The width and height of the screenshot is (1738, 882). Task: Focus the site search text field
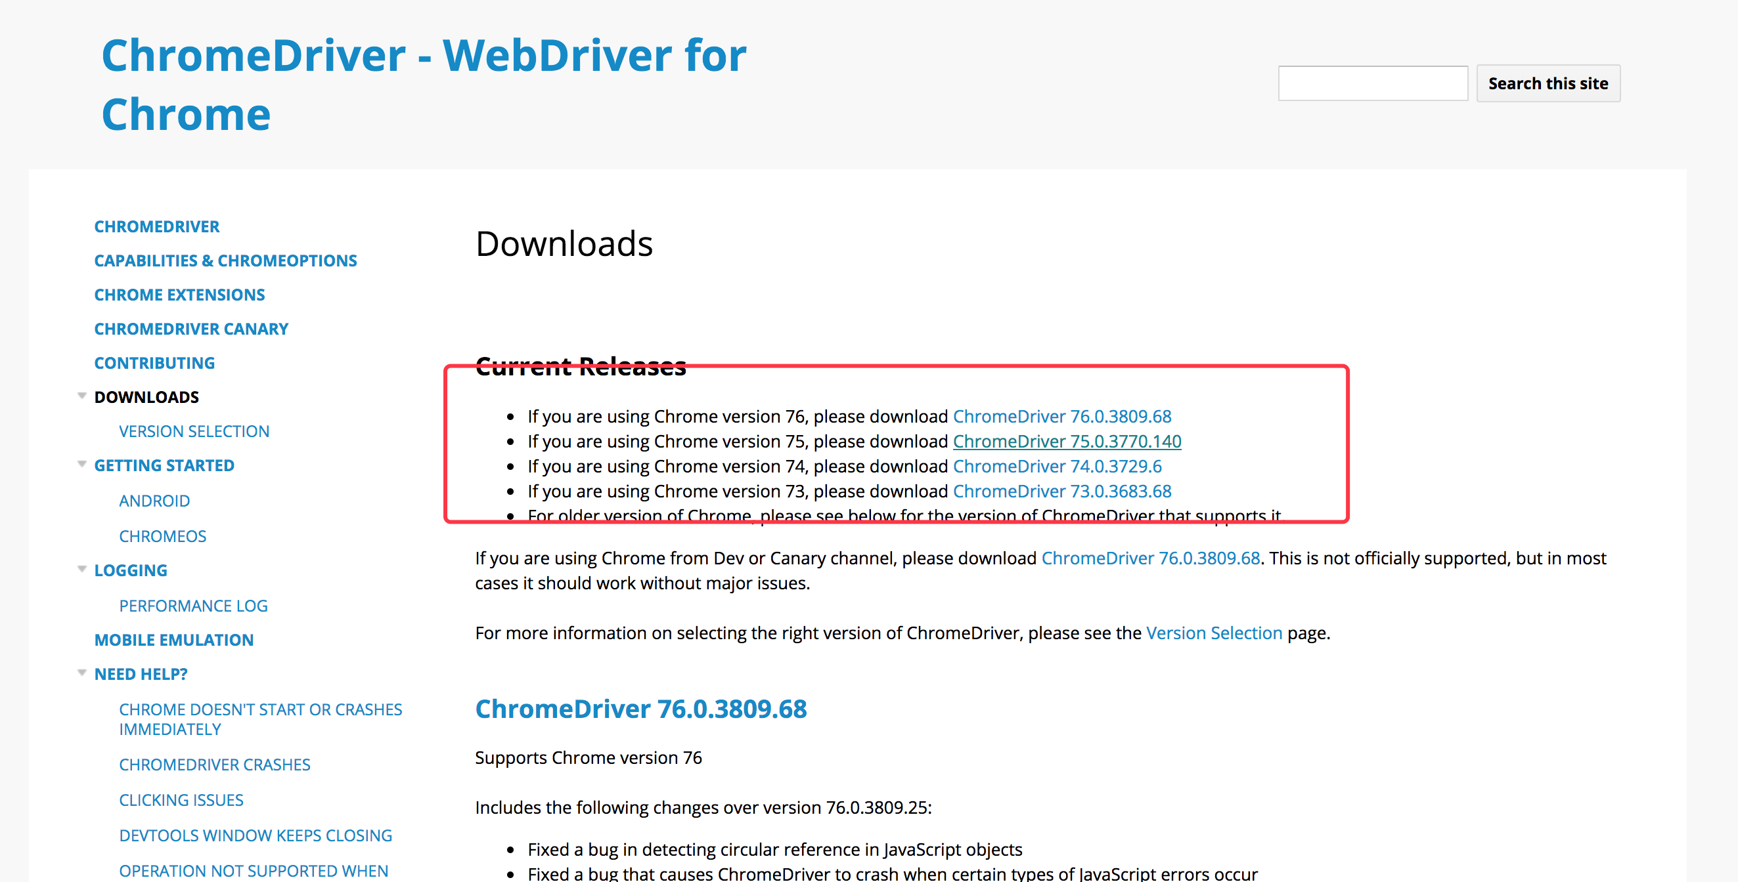pos(1372,83)
